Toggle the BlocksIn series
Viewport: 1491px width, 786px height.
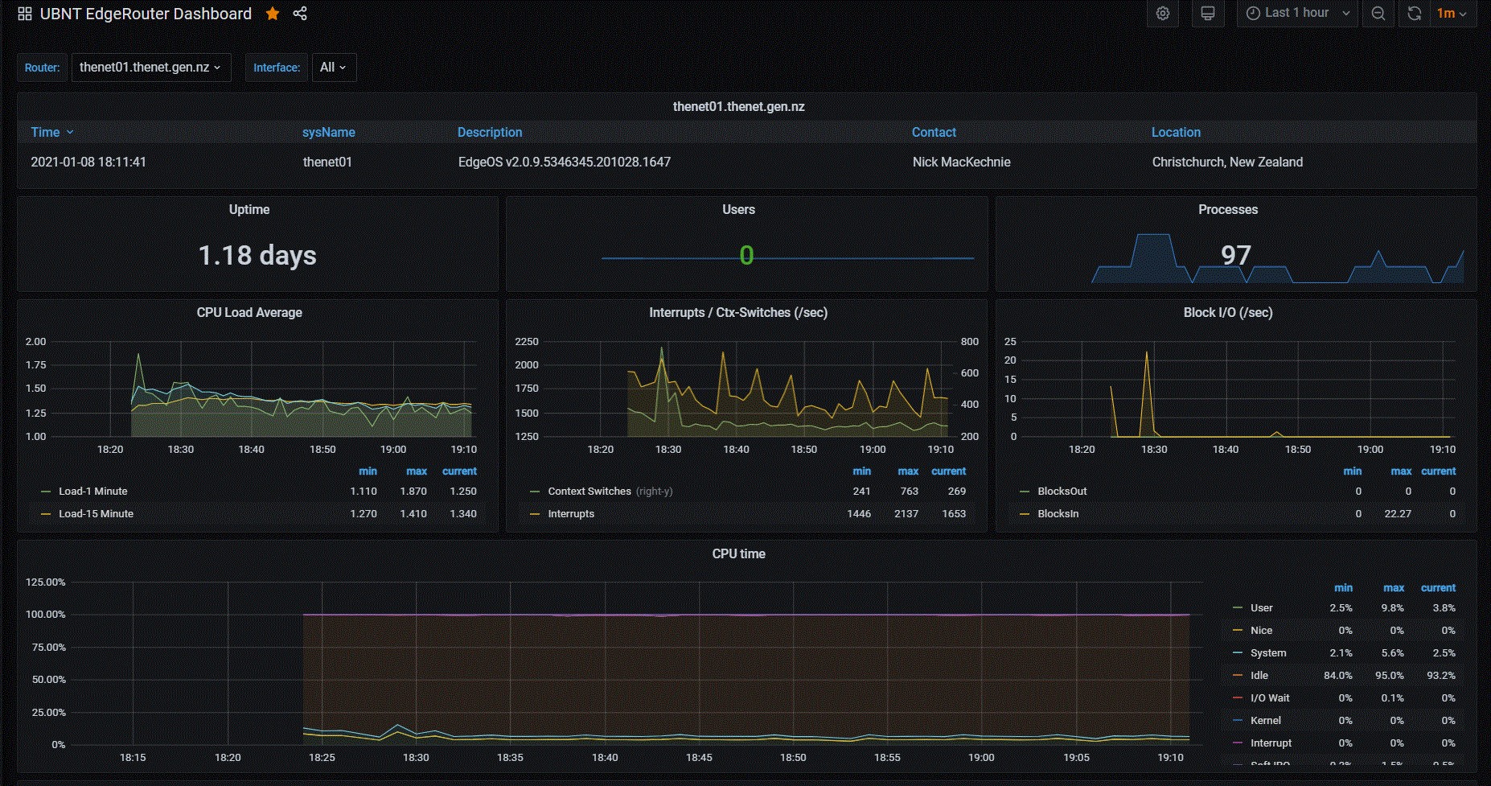[1058, 514]
